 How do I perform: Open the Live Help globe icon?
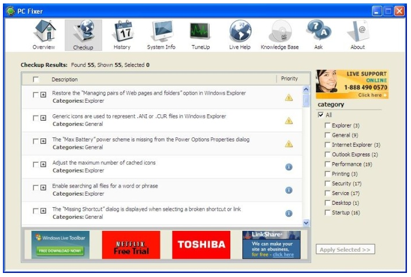(x=240, y=31)
